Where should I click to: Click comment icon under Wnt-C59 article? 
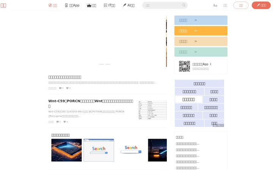pyautogui.click(x=58, y=122)
